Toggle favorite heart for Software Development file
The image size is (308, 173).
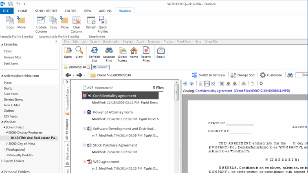coord(84,129)
